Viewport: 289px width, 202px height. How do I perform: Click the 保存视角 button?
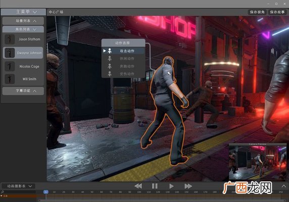click(x=257, y=12)
